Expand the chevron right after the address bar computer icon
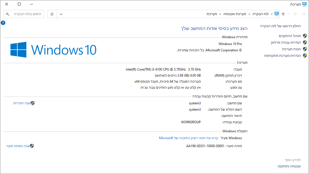The width and height of the screenshot is (309, 174). click(272, 14)
